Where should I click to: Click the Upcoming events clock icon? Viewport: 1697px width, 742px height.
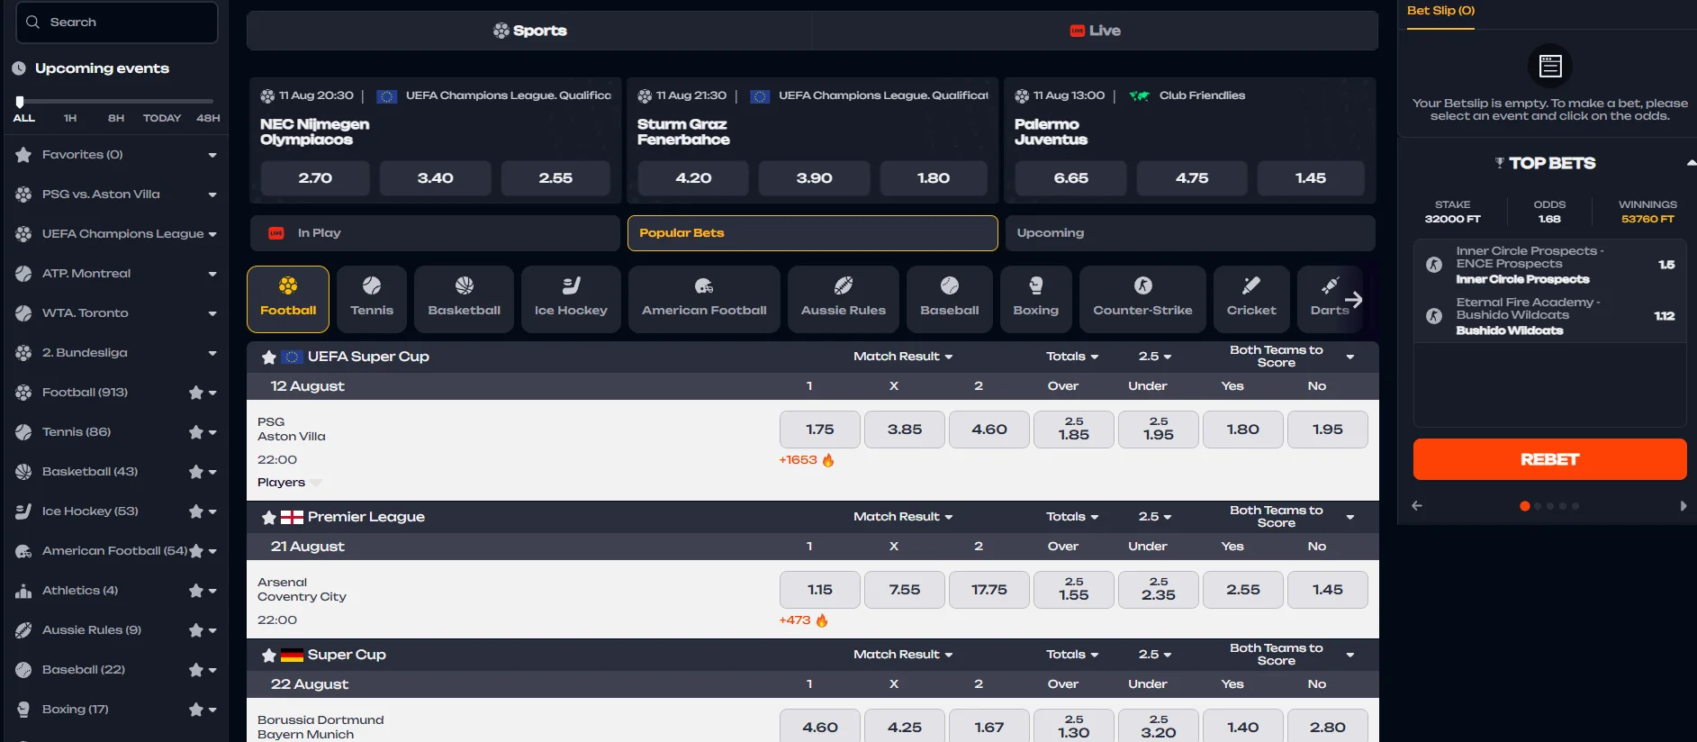tap(19, 68)
